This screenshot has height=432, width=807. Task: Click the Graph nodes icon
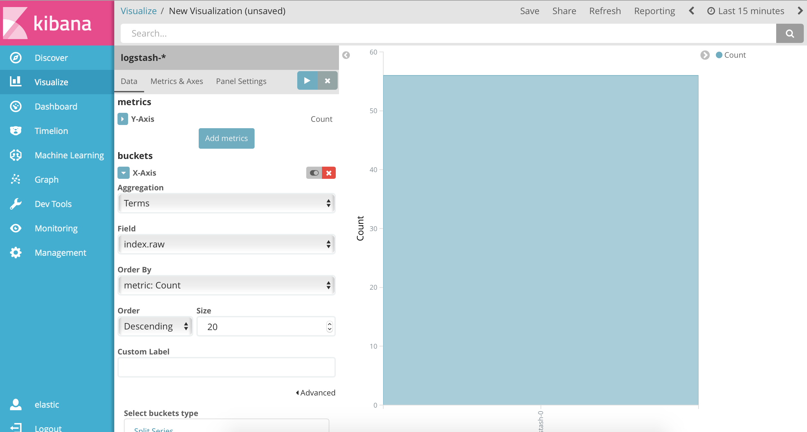[15, 179]
